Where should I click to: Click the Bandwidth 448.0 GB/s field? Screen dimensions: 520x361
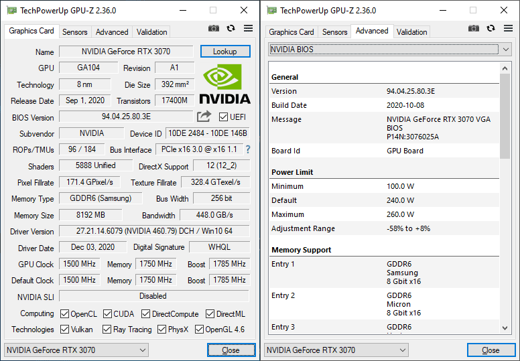coord(214,215)
